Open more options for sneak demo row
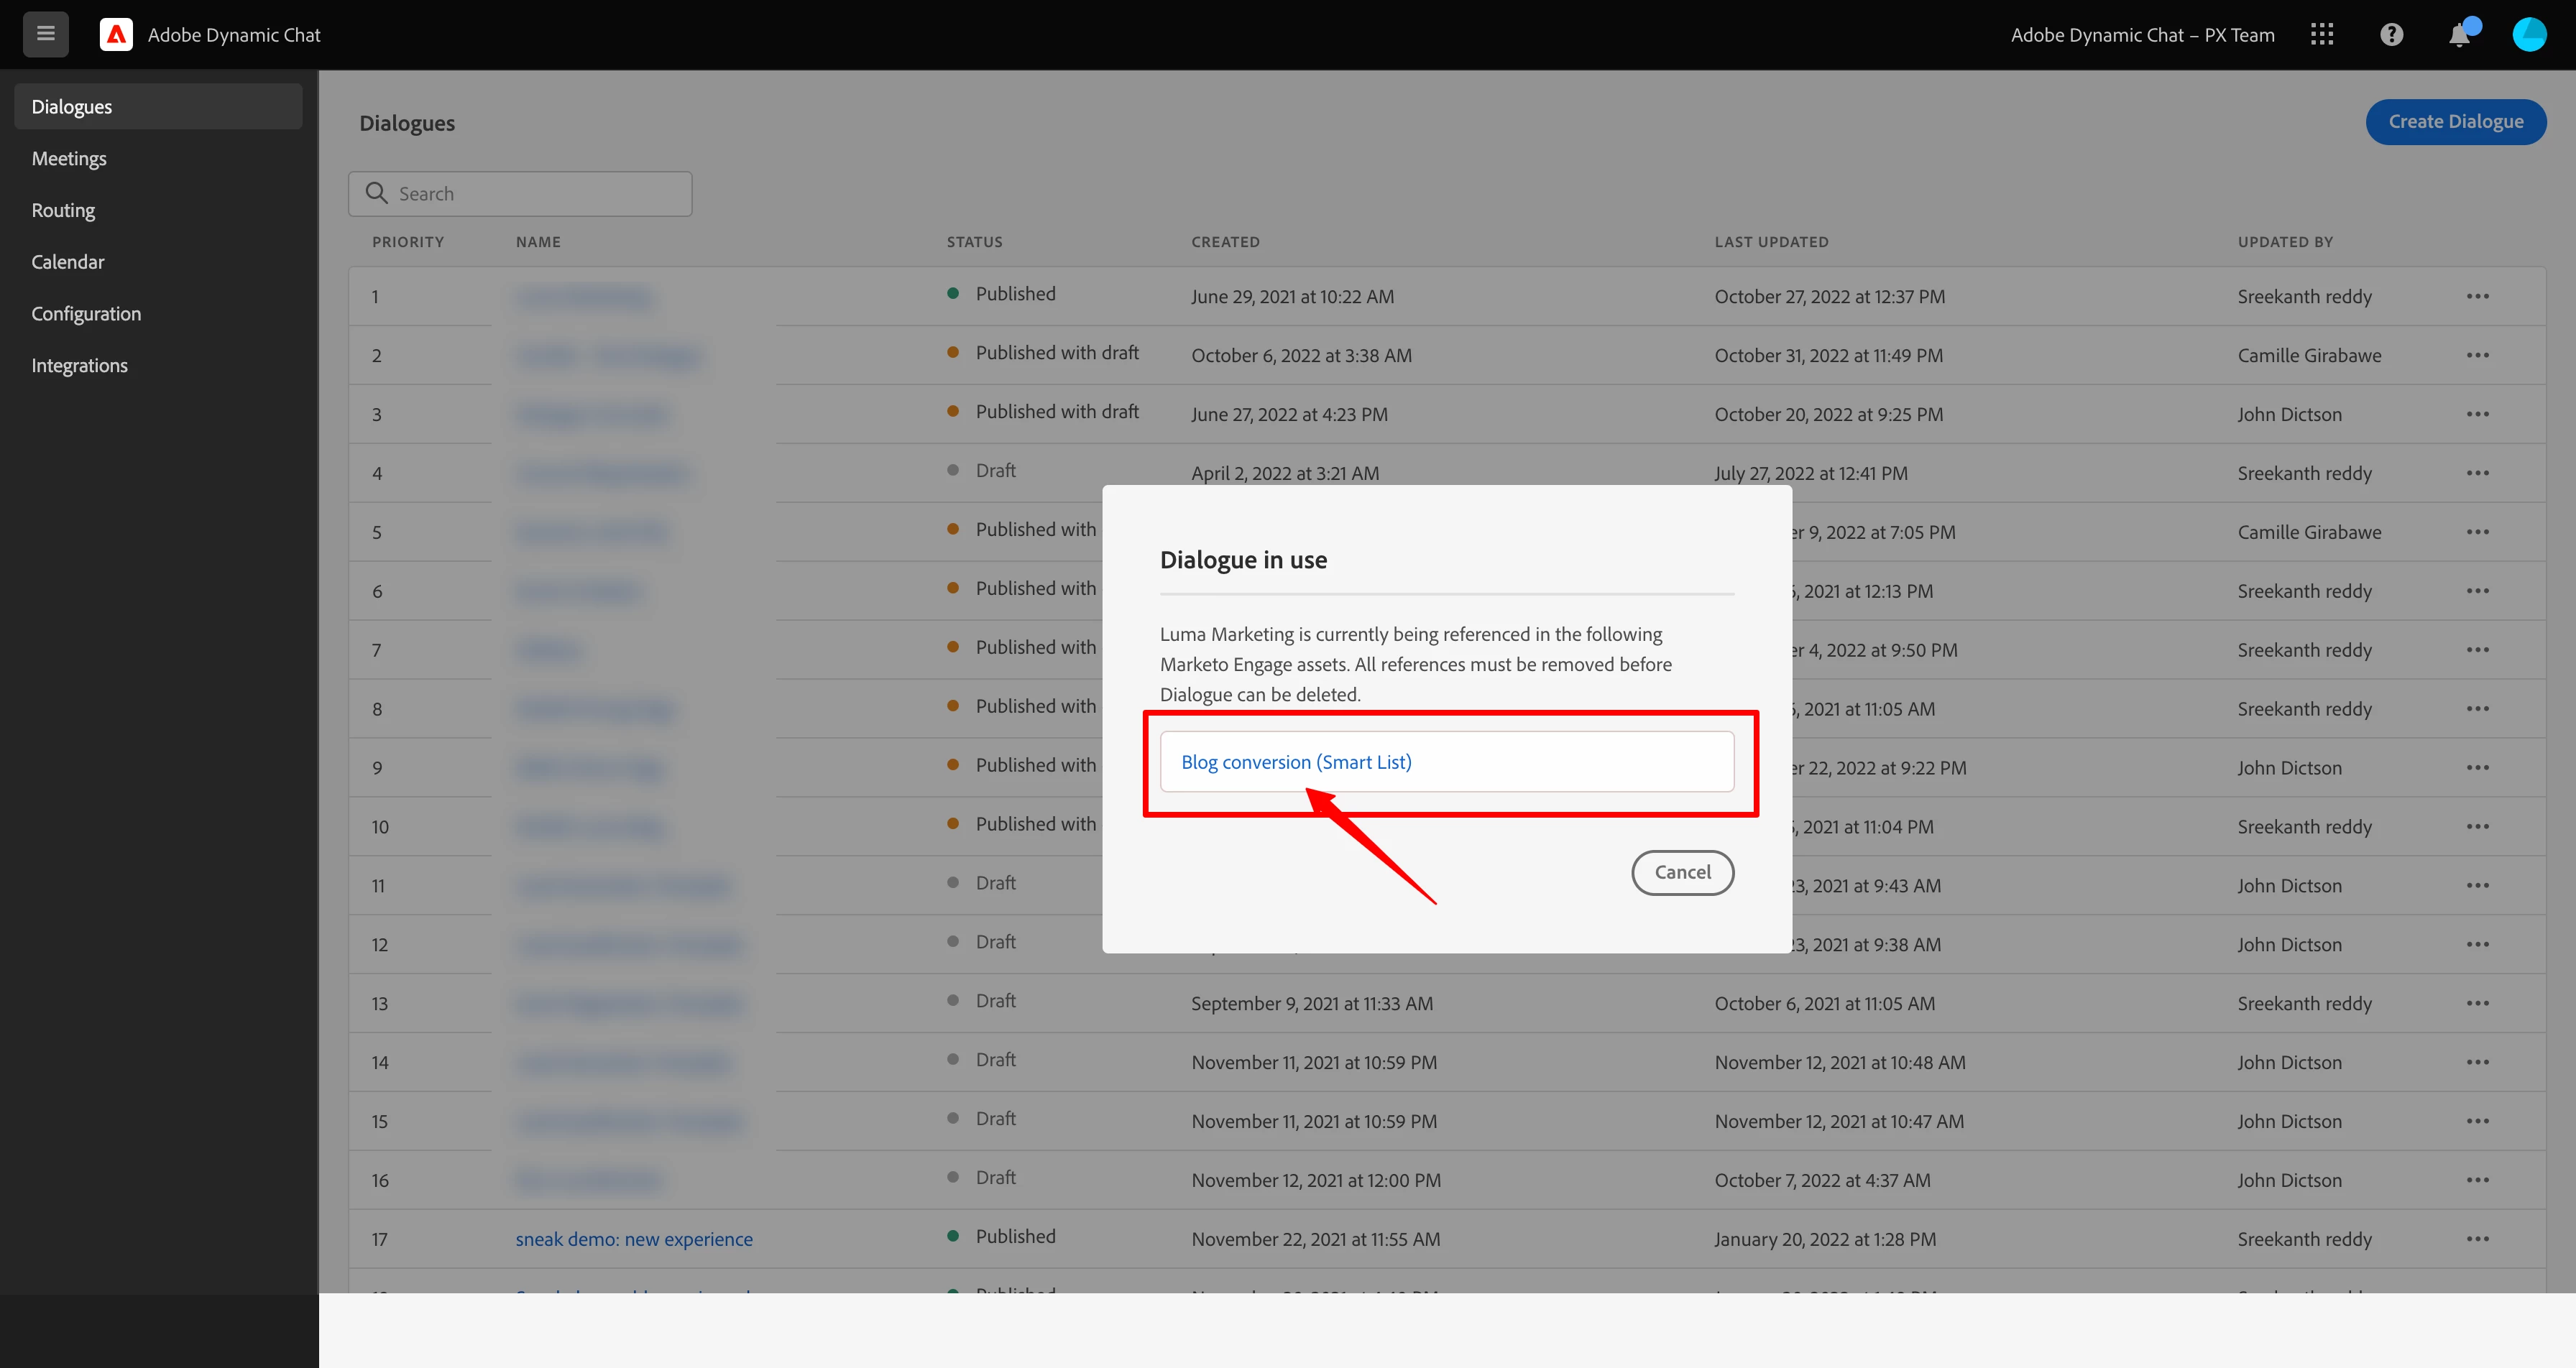 click(x=2477, y=1239)
